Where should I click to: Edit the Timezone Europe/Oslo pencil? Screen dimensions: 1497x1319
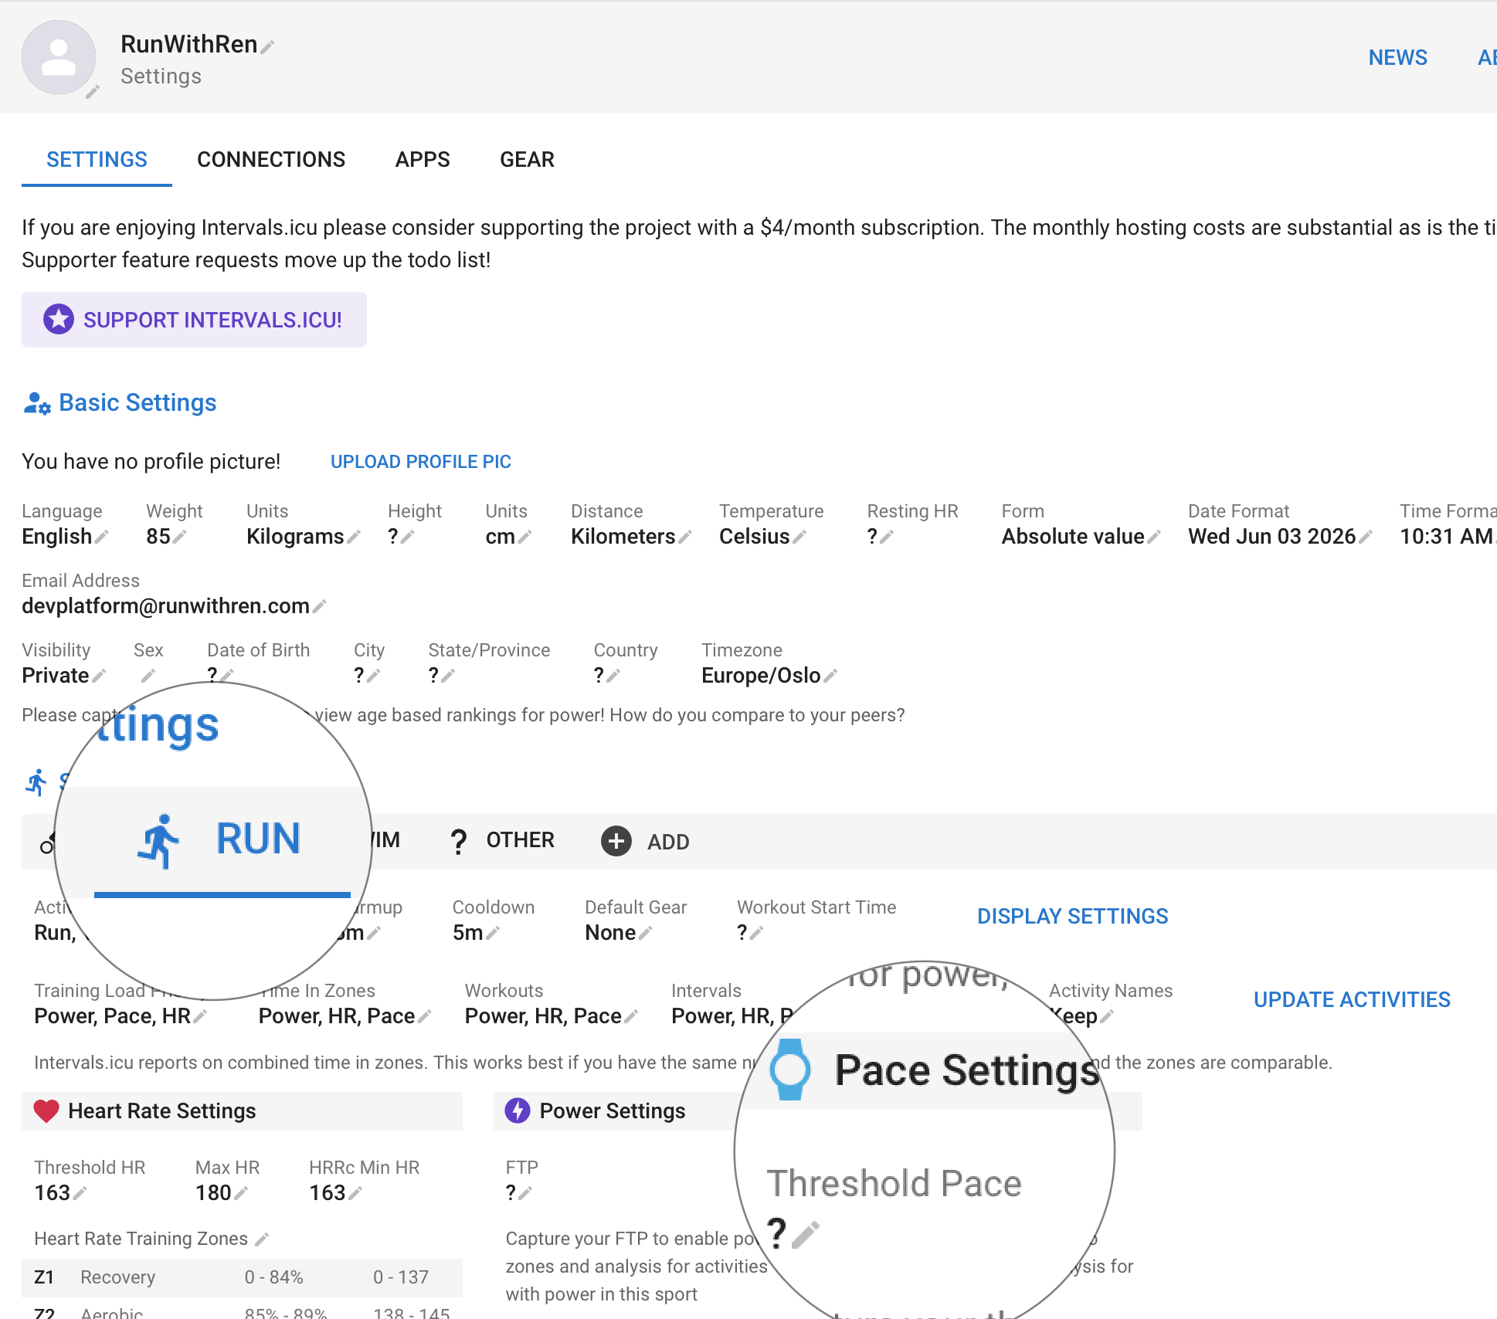coord(830,676)
